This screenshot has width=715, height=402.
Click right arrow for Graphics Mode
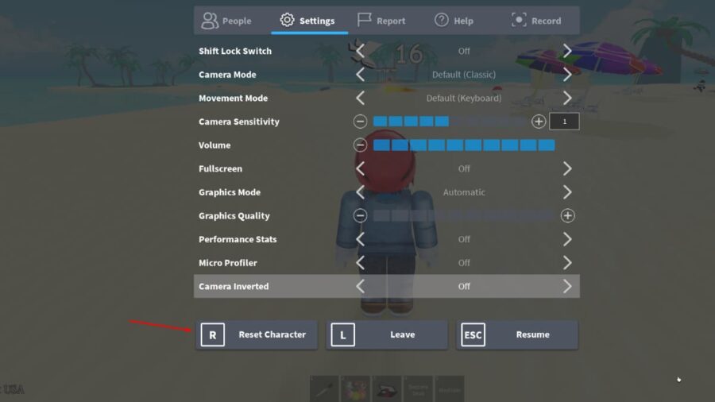click(567, 192)
